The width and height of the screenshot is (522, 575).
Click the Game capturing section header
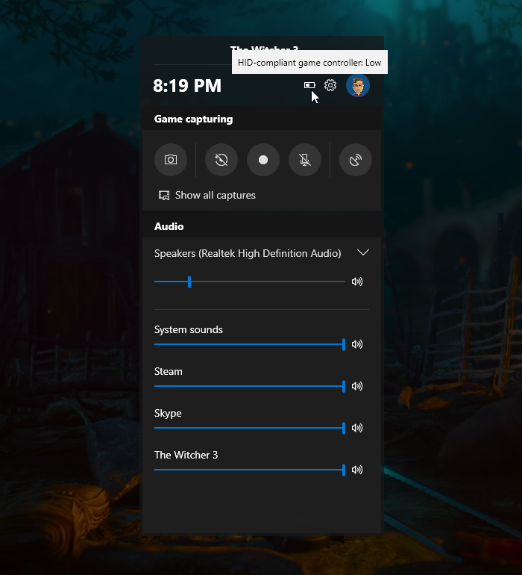(193, 119)
